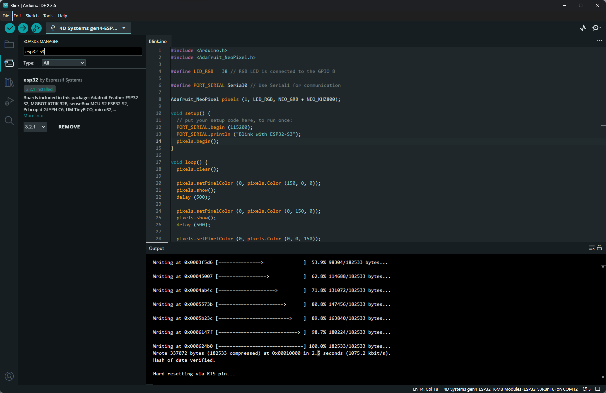Close the Arduino IDE window
The image size is (606, 393).
597,5
